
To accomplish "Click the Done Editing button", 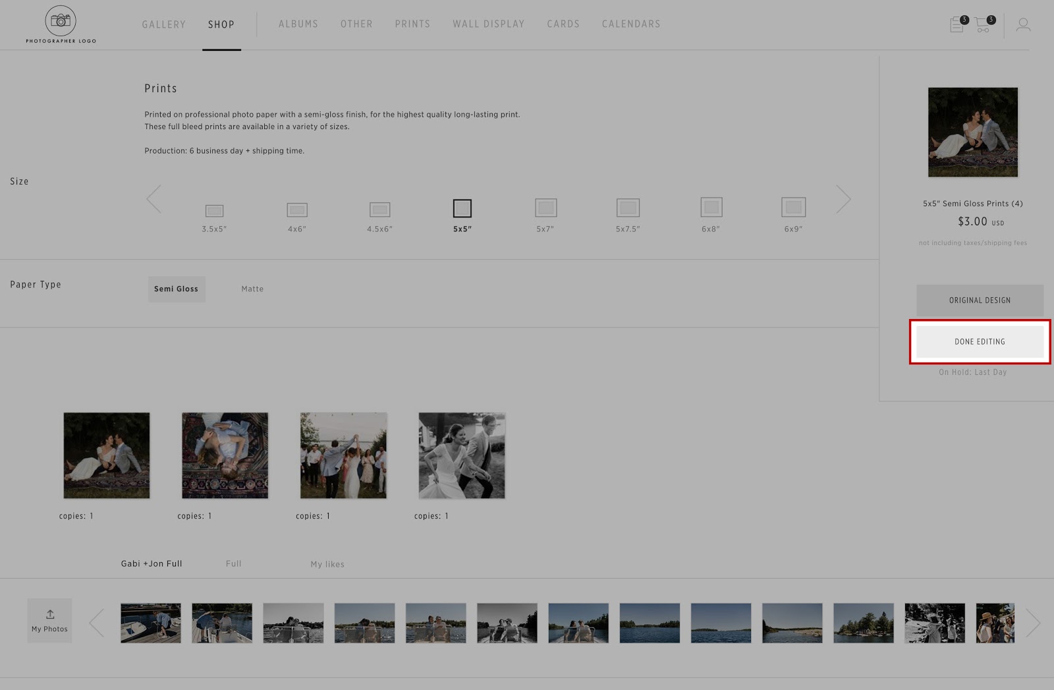I will [980, 341].
